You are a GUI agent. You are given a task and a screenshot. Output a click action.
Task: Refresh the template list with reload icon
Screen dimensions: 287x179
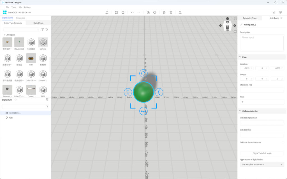47,29
